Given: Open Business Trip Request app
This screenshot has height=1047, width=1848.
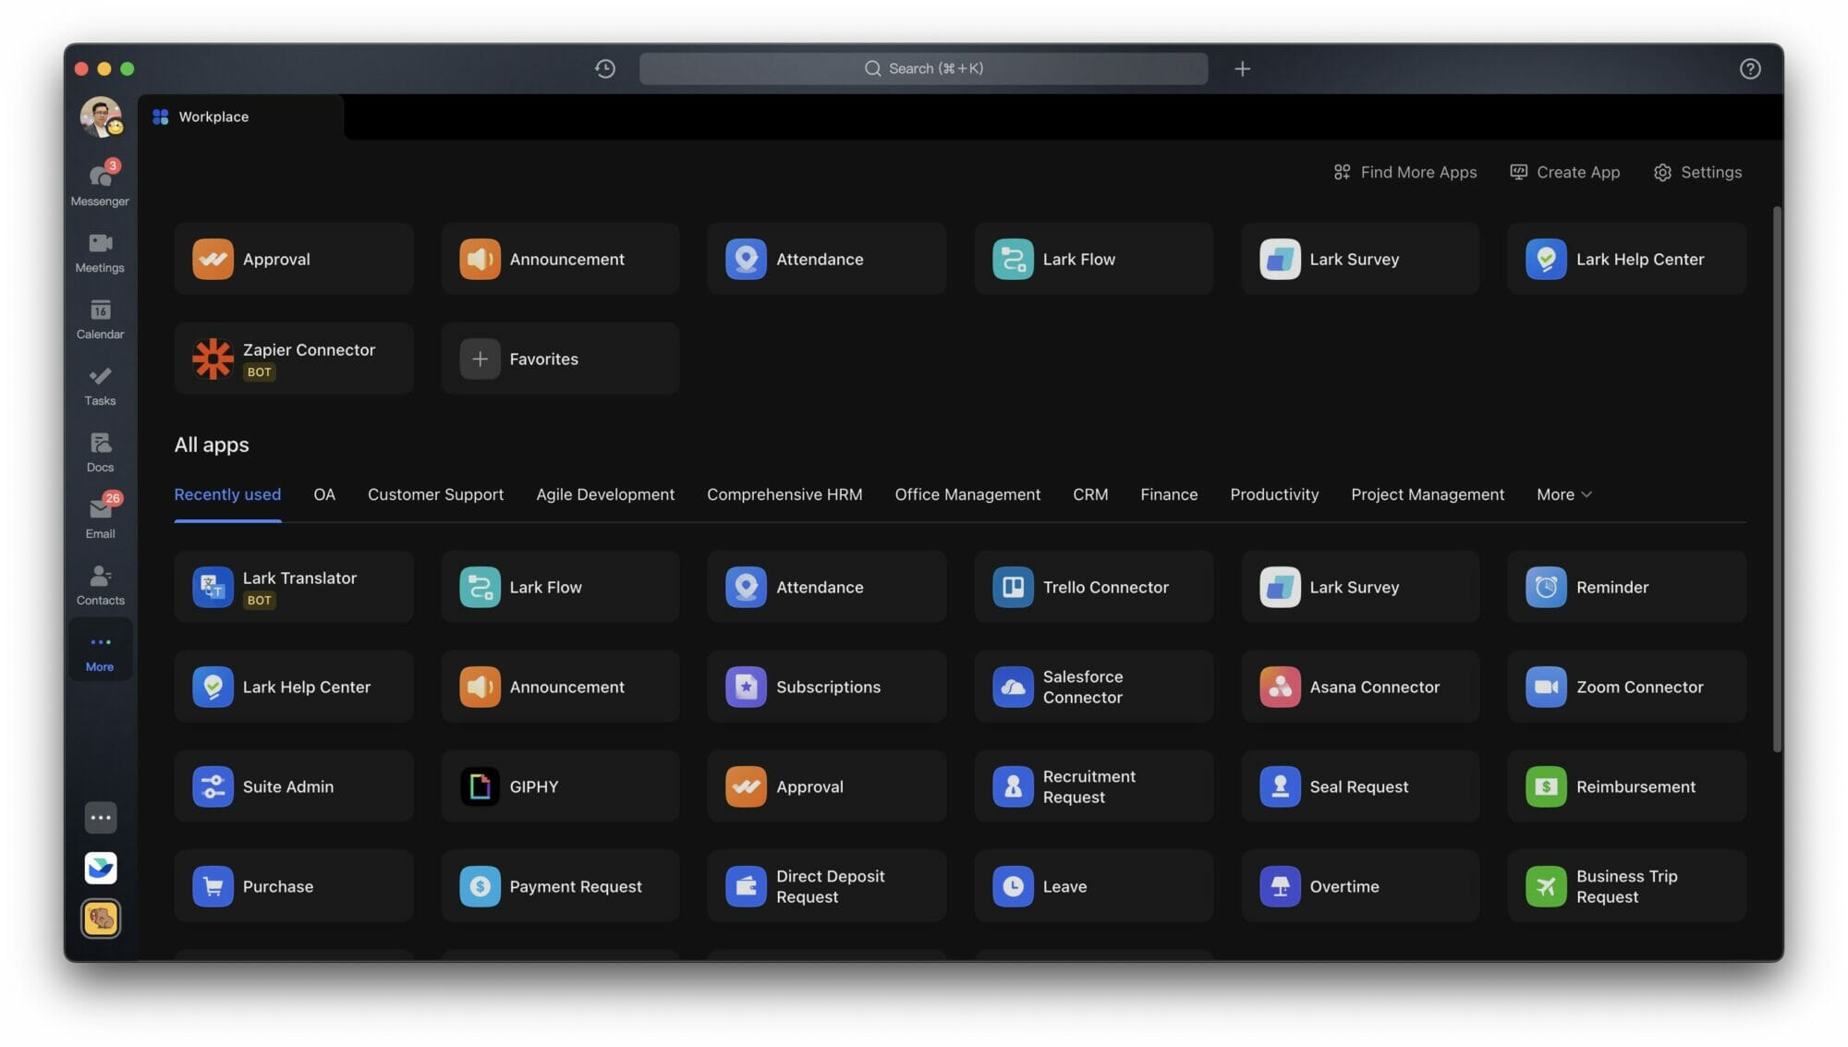Looking at the screenshot, I should tap(1626, 886).
